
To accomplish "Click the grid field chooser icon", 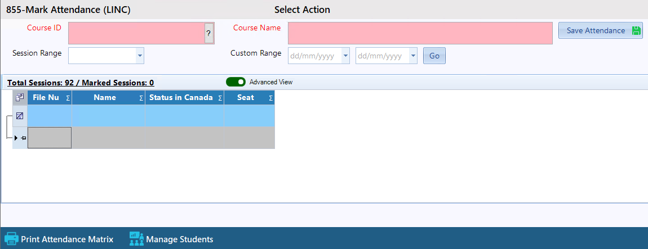I will (20, 98).
